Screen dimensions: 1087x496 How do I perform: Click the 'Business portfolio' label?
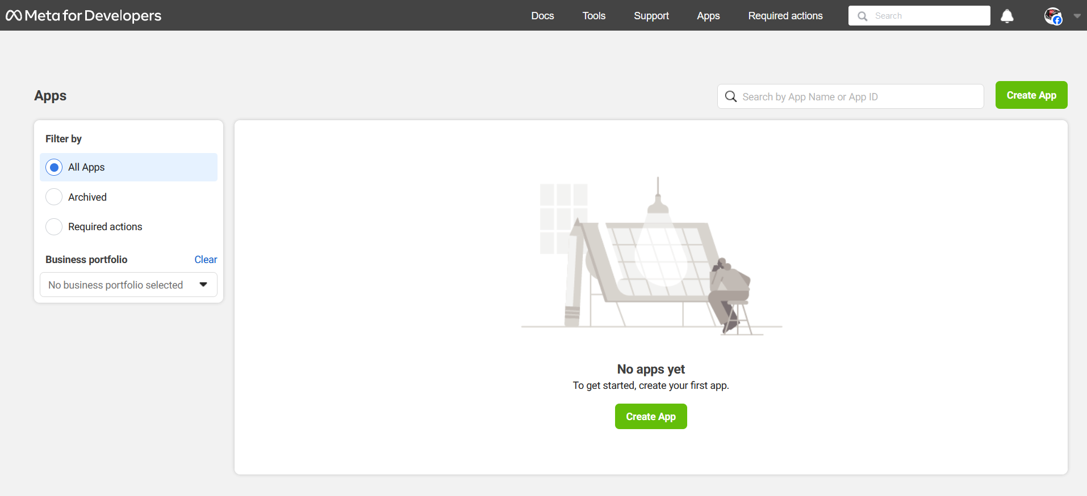point(86,260)
